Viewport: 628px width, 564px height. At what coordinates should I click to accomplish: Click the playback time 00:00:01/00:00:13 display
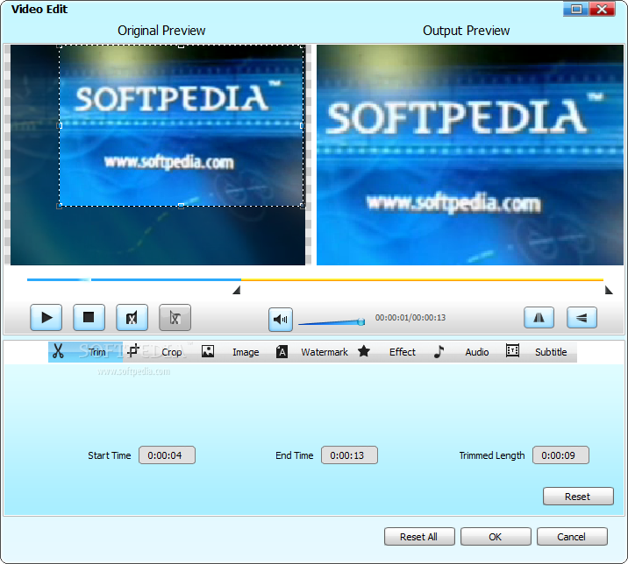pyautogui.click(x=410, y=318)
